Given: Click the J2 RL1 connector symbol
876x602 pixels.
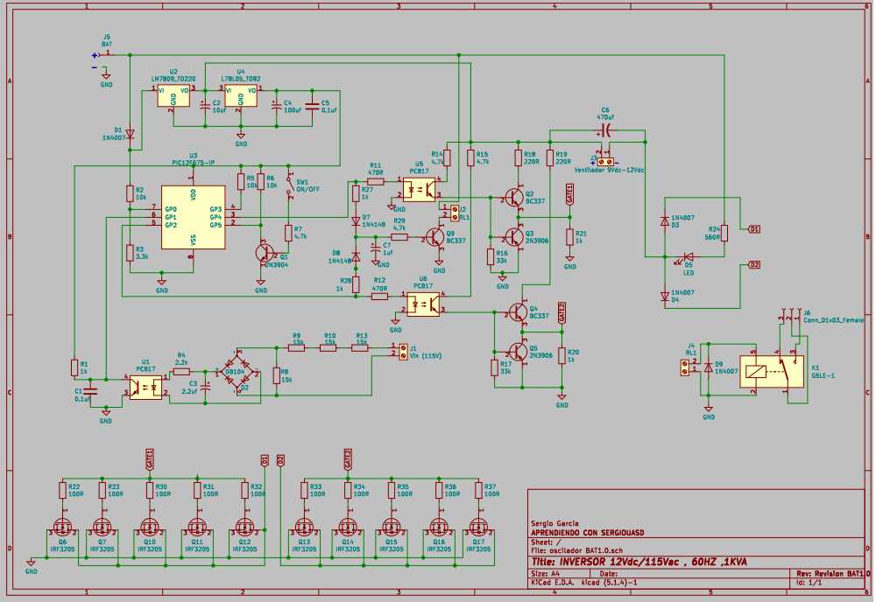Looking at the screenshot, I should point(454,213).
